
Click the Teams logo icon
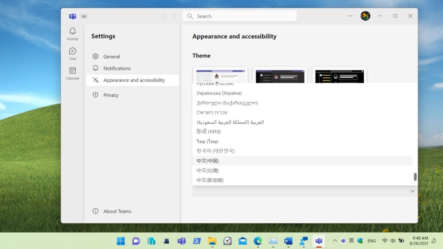point(72,16)
